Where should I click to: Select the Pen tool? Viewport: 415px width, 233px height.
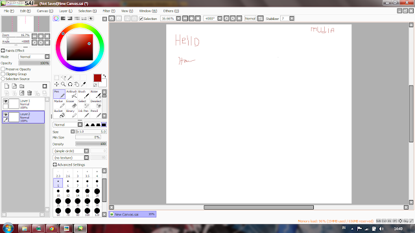click(x=59, y=94)
